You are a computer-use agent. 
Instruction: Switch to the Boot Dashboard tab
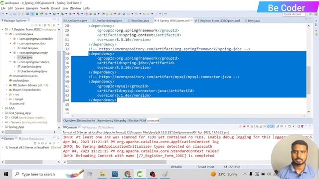[31, 139]
